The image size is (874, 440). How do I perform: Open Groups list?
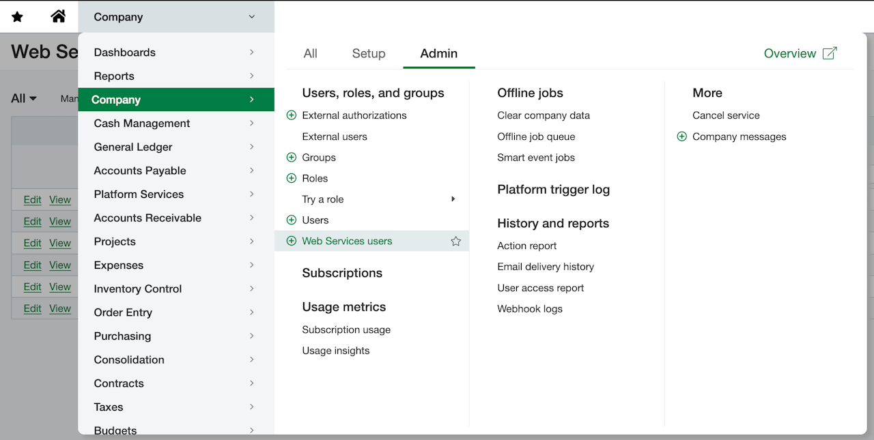pyautogui.click(x=319, y=158)
